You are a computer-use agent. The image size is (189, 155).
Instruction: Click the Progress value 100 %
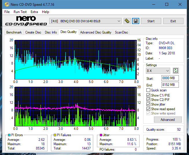click(177, 139)
